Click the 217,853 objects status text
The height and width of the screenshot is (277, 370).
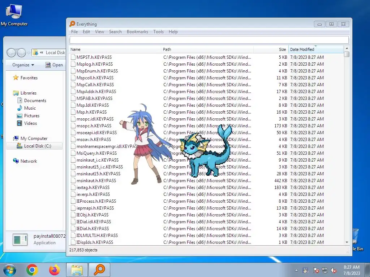tap(83, 250)
